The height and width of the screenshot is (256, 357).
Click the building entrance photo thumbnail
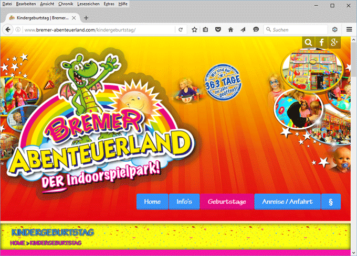click(312, 69)
